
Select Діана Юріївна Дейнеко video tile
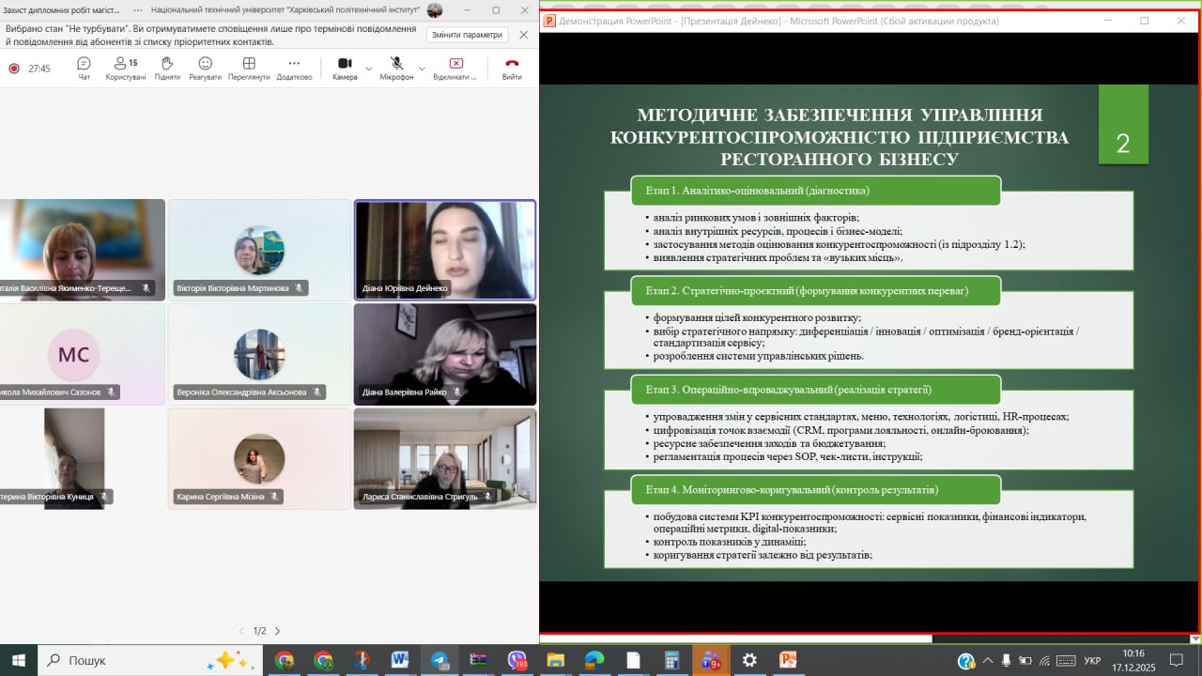(x=445, y=249)
